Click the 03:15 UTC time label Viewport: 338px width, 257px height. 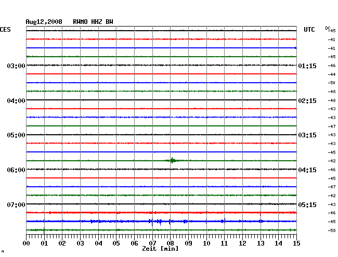(307, 135)
